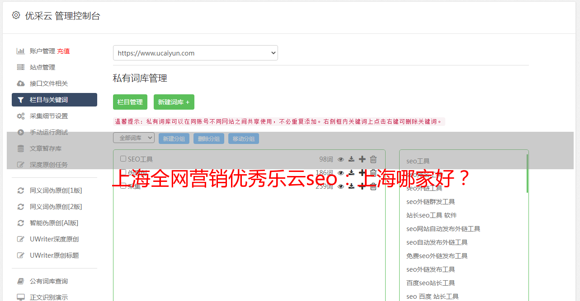
Task: Click the play icon for 手动运行测试
Action: pos(20,132)
